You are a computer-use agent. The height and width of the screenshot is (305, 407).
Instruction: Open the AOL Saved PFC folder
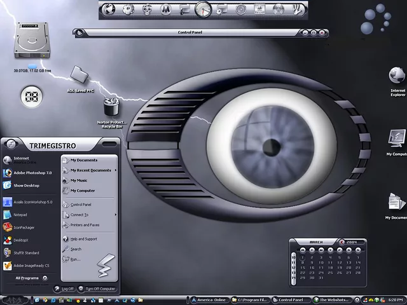coord(80,75)
